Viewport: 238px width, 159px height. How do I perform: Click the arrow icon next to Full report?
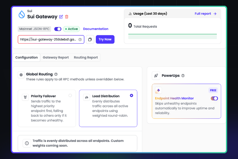(215, 14)
